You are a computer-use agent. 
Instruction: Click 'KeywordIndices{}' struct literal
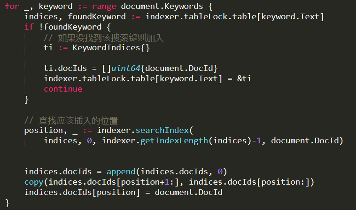point(111,47)
